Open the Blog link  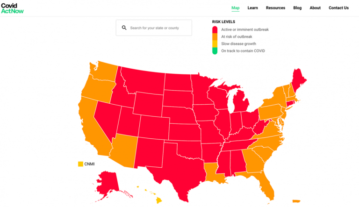pos(297,8)
